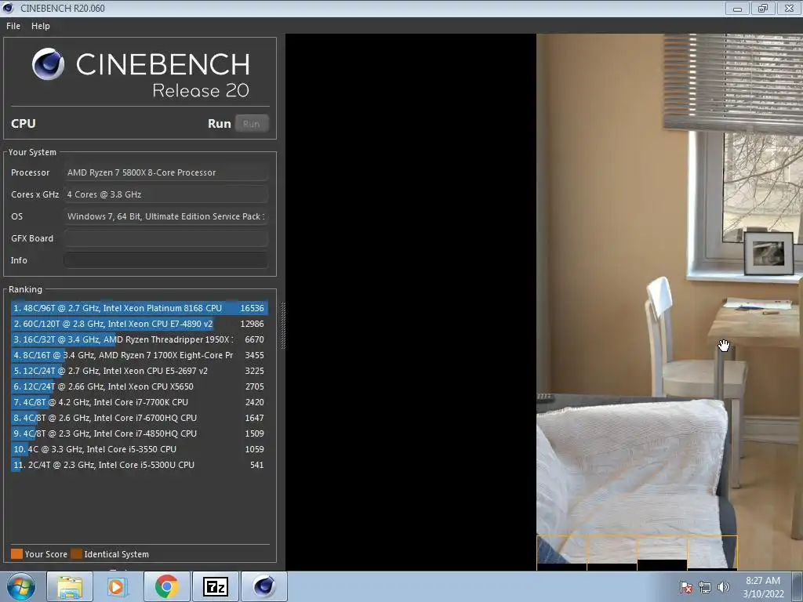Click the Processor field showing AMD Ryzen 7 5800X
The image size is (803, 602).
click(x=165, y=172)
